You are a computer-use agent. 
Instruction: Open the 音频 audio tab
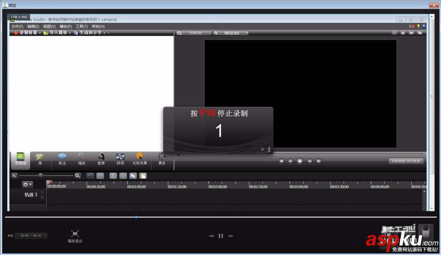tap(101, 159)
